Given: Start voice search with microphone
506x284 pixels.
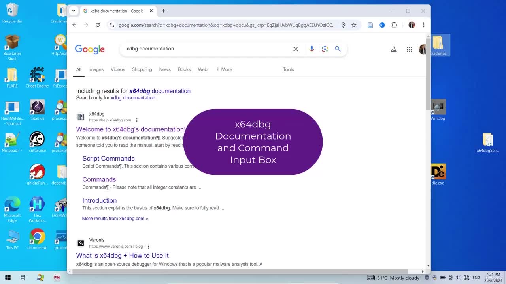Looking at the screenshot, I should [312, 49].
